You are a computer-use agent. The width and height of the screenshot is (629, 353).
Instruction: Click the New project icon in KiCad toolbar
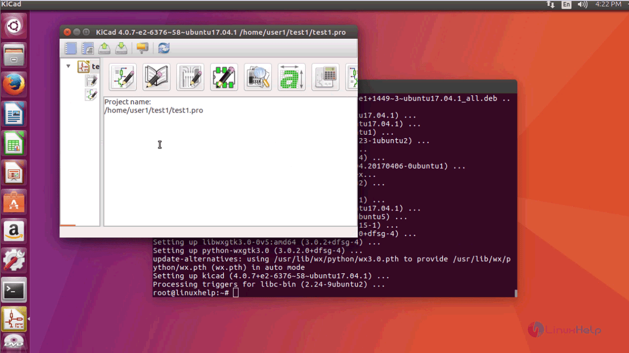pos(71,48)
